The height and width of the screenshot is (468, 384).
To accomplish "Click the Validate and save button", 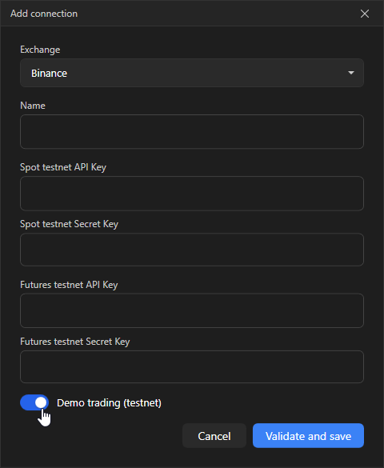I will coord(308,436).
